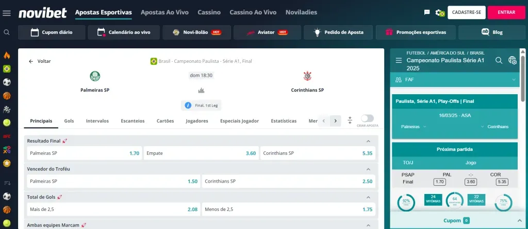528x229 pixels.
Task: Click the Final 1st Leg info badge
Action: tap(201, 105)
